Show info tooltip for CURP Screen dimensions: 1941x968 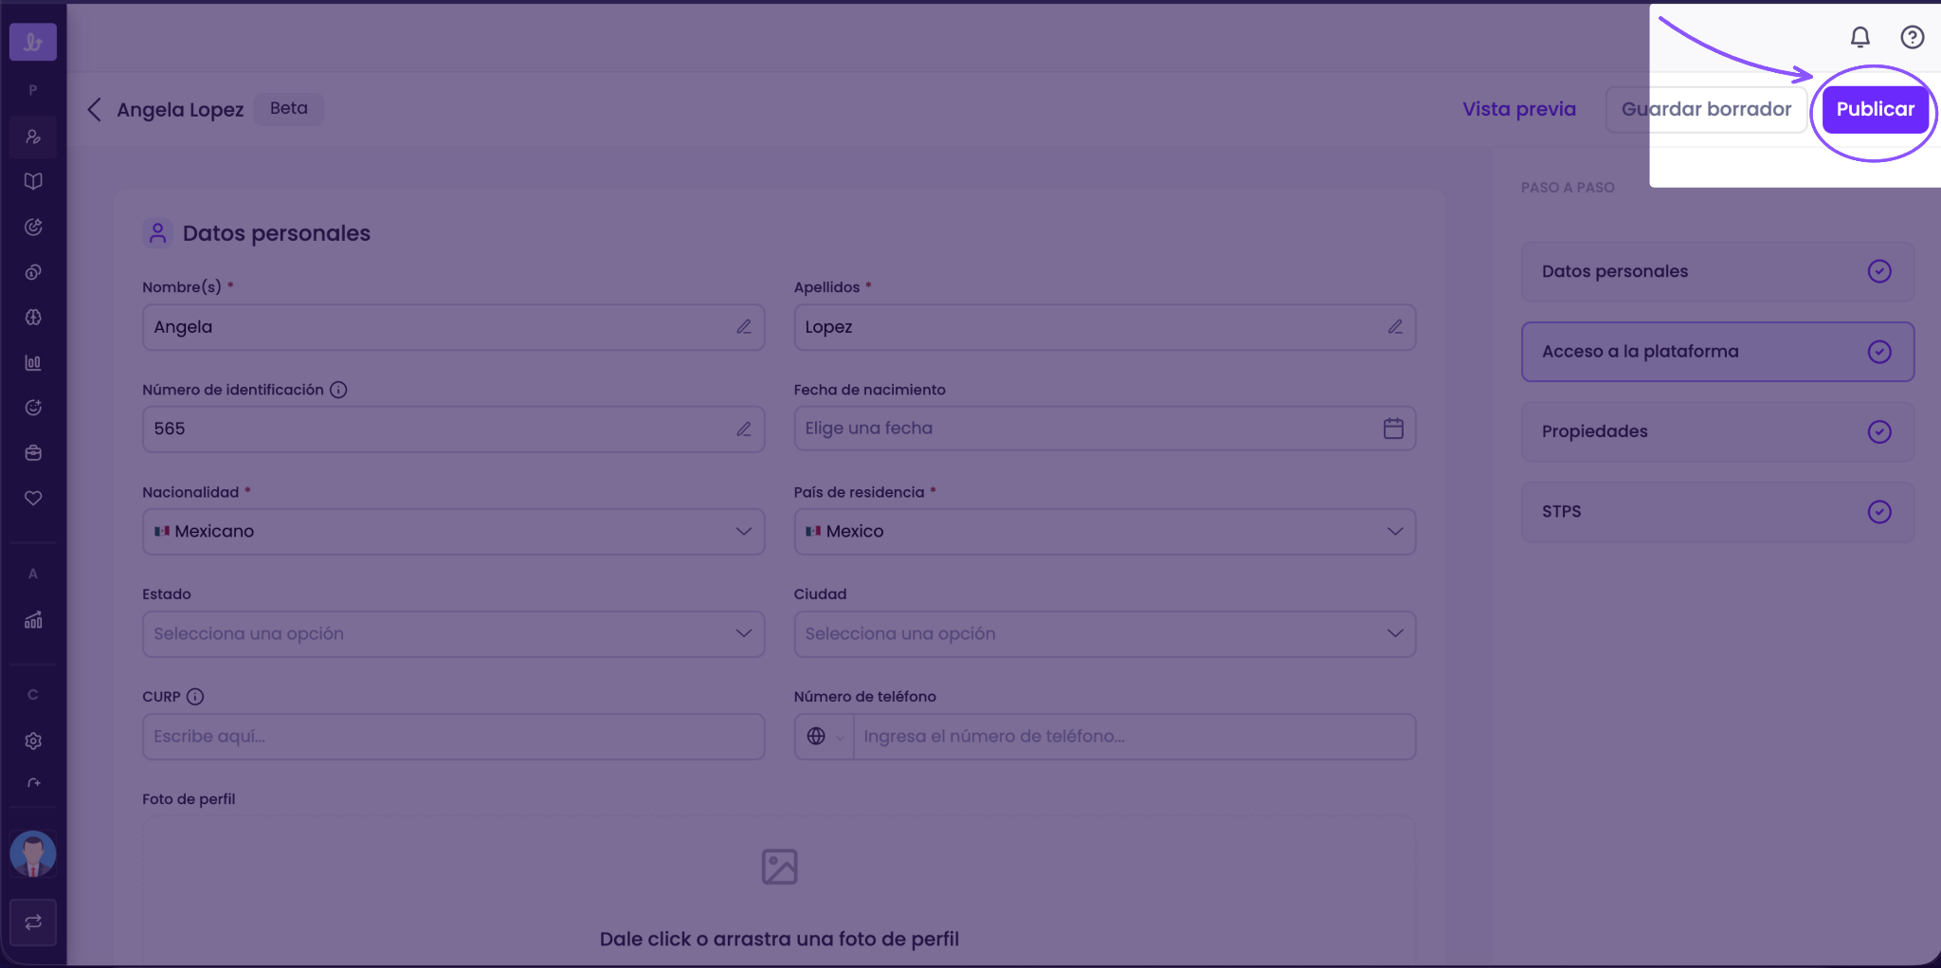[195, 697]
